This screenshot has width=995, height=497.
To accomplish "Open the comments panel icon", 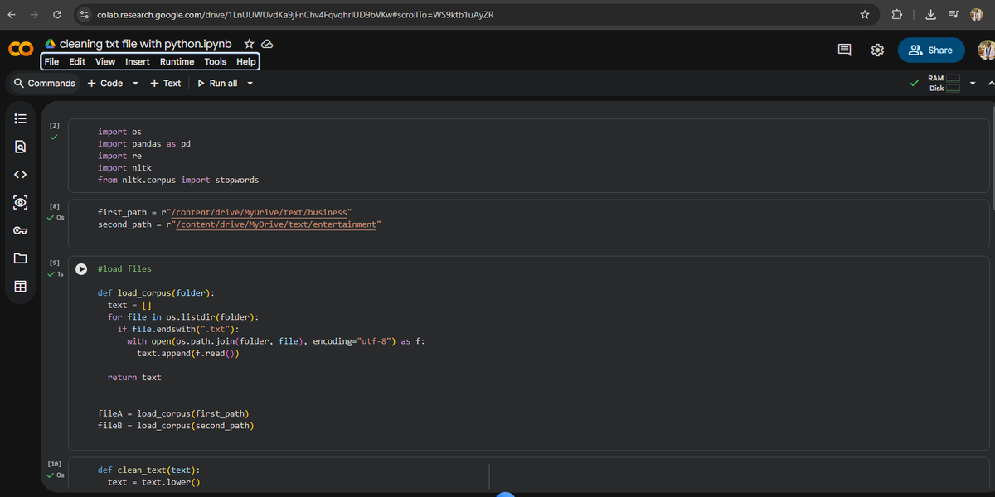I will tap(845, 51).
